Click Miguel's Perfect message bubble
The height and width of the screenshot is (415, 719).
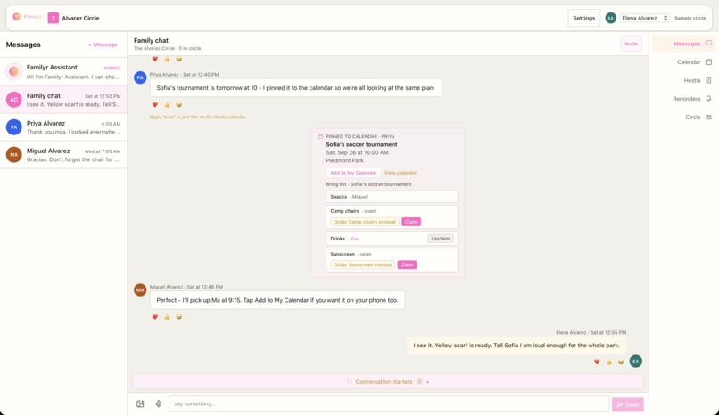click(277, 300)
